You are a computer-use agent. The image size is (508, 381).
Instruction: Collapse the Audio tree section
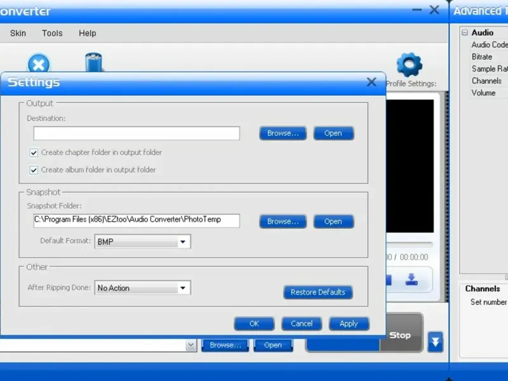[465, 32]
